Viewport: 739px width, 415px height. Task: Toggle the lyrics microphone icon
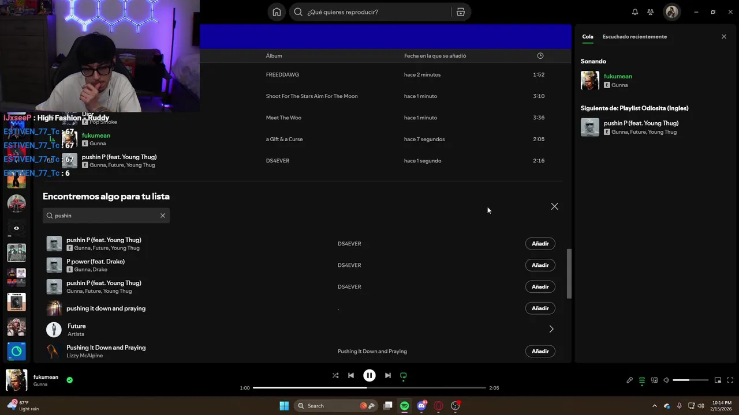(630, 380)
